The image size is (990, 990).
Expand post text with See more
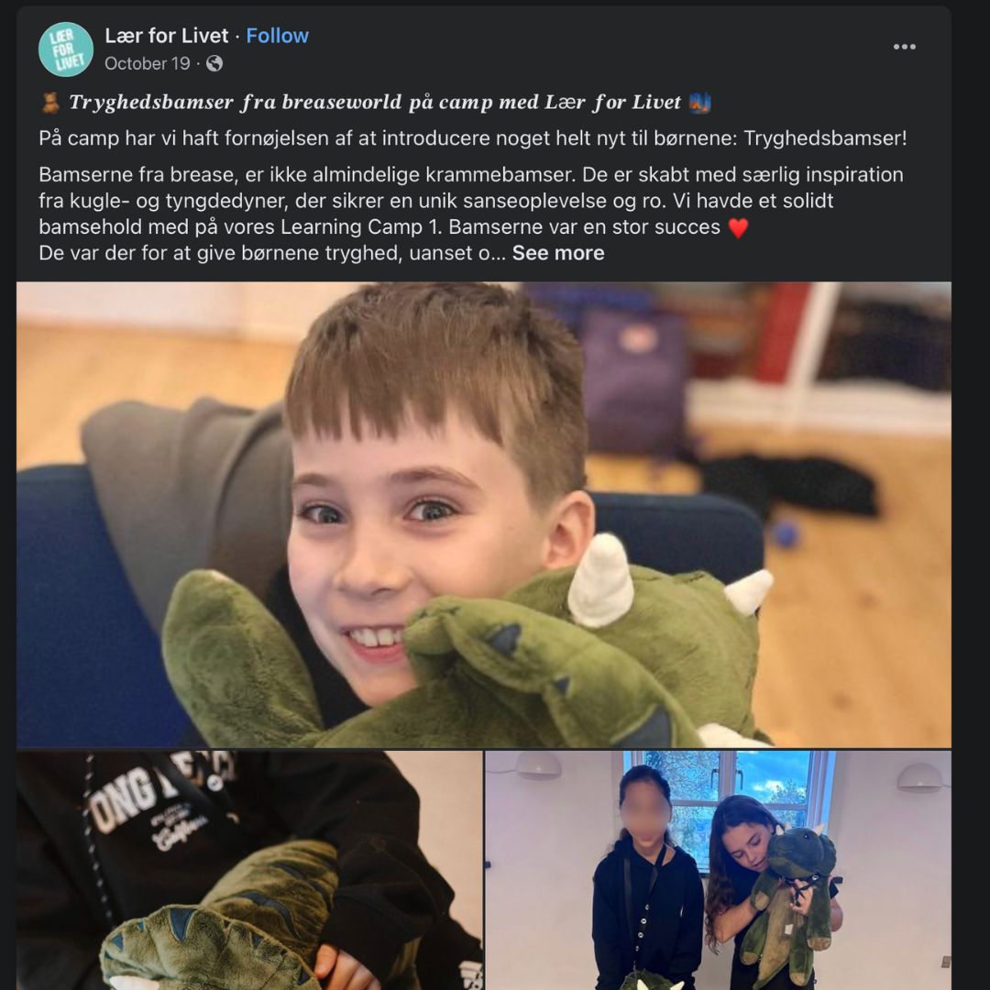point(557,253)
